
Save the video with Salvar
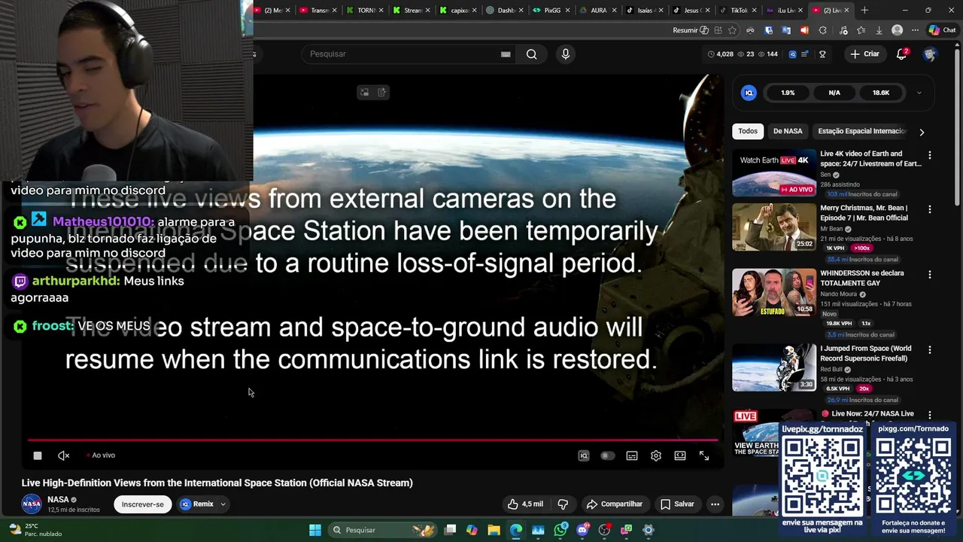[677, 504]
